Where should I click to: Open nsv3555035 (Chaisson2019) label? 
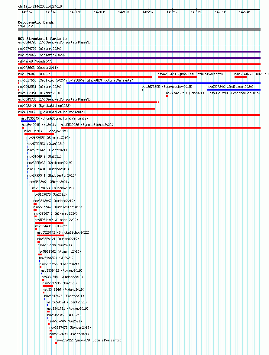(50, 163)
